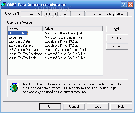The image size is (135, 113).
Task: Click the ODBC globe icon in title bar
Action: (x=4, y=4)
